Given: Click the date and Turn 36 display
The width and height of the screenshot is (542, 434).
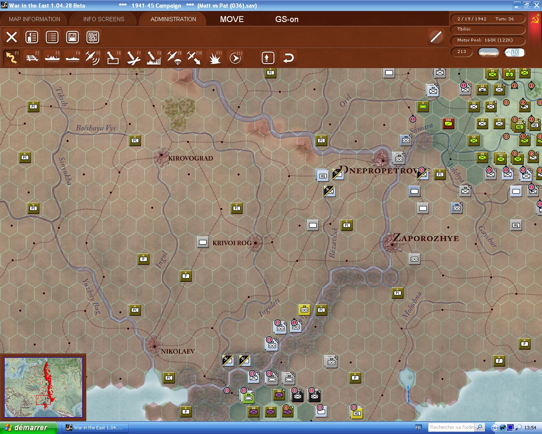Looking at the screenshot, I should click(x=488, y=19).
